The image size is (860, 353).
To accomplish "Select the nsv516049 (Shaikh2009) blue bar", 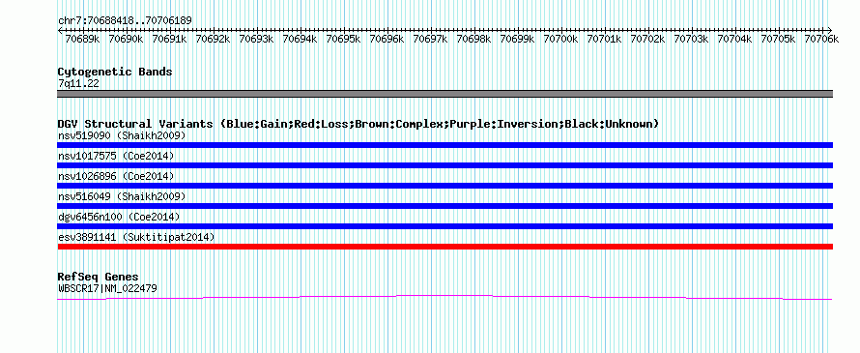I will pyautogui.click(x=444, y=206).
